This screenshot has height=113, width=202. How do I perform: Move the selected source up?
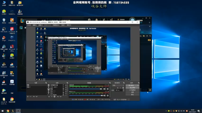tap(58, 97)
